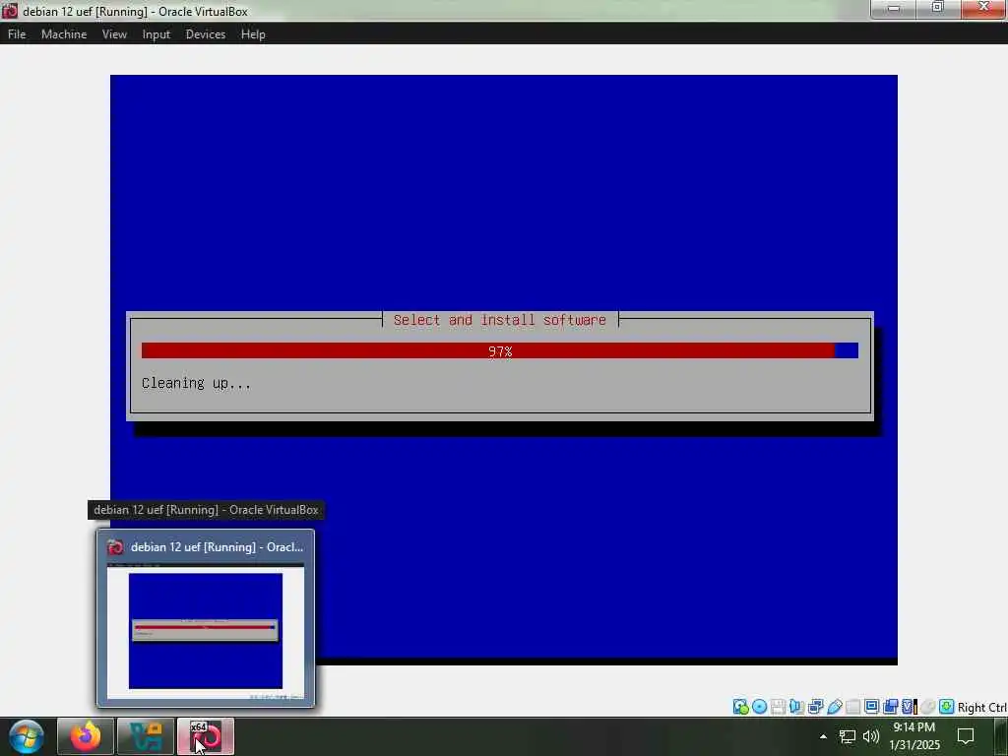Viewport: 1008px width, 756px height.
Task: Open the Machine menu
Action: point(64,34)
